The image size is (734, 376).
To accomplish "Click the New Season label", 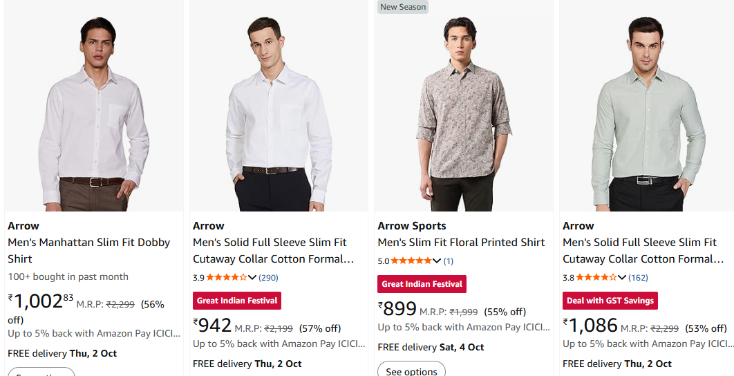I will pos(404,7).
